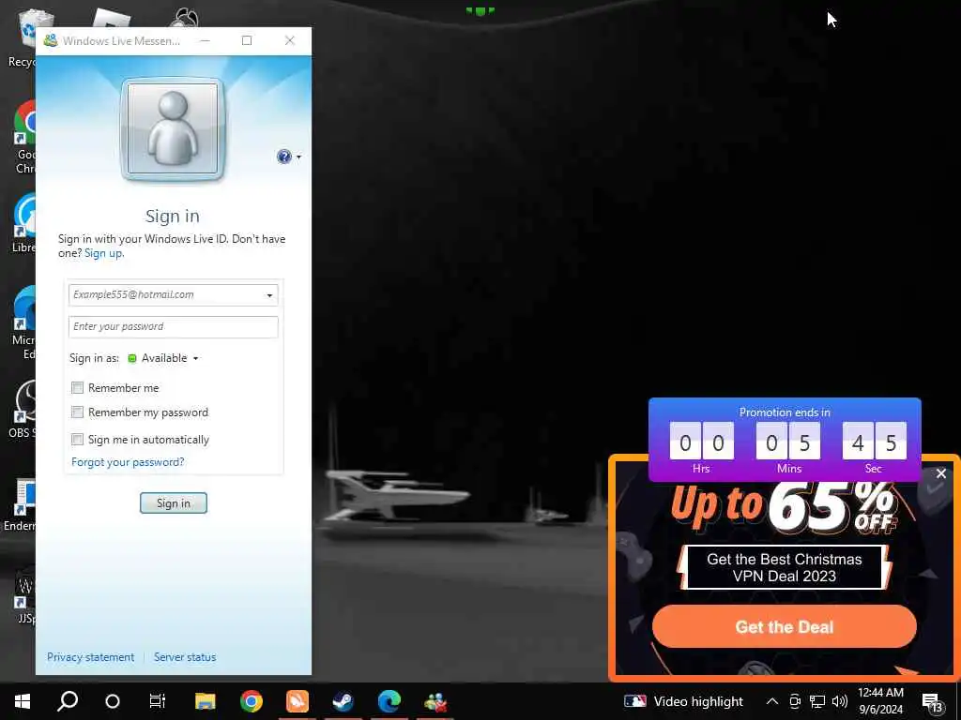Click the profile picture in Messenger

[173, 129]
